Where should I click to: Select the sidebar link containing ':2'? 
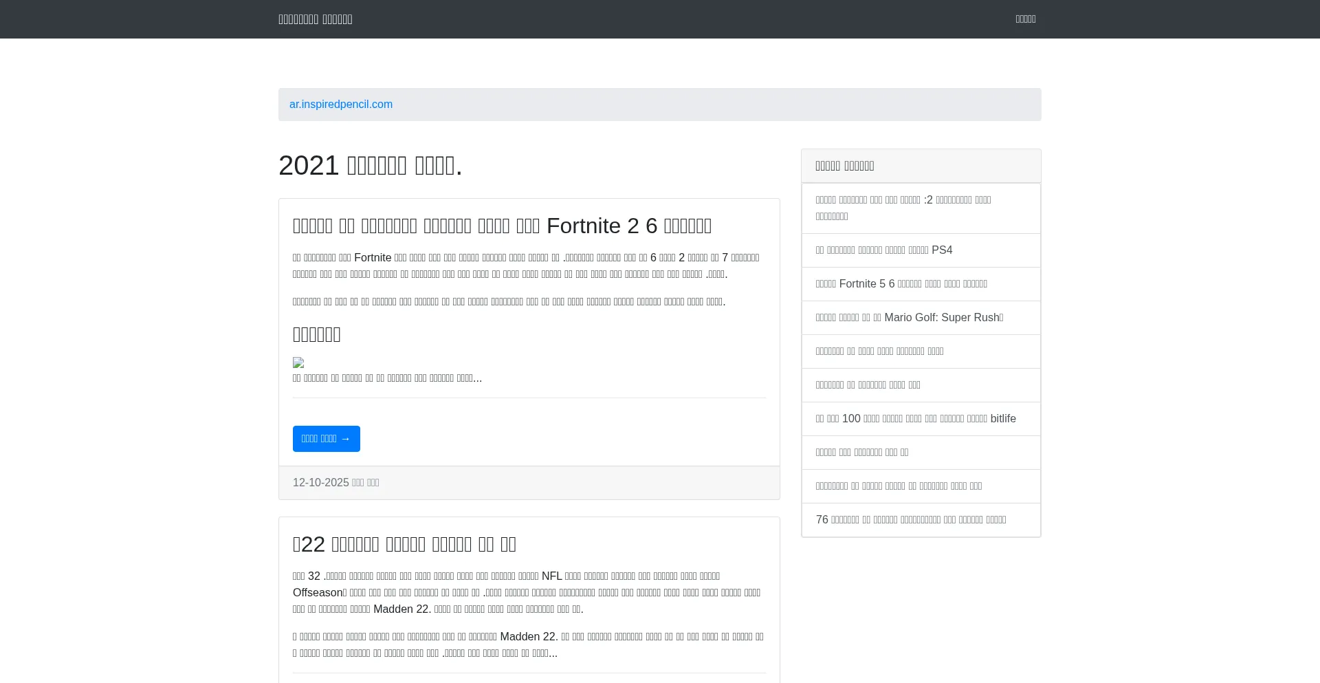coord(903,208)
